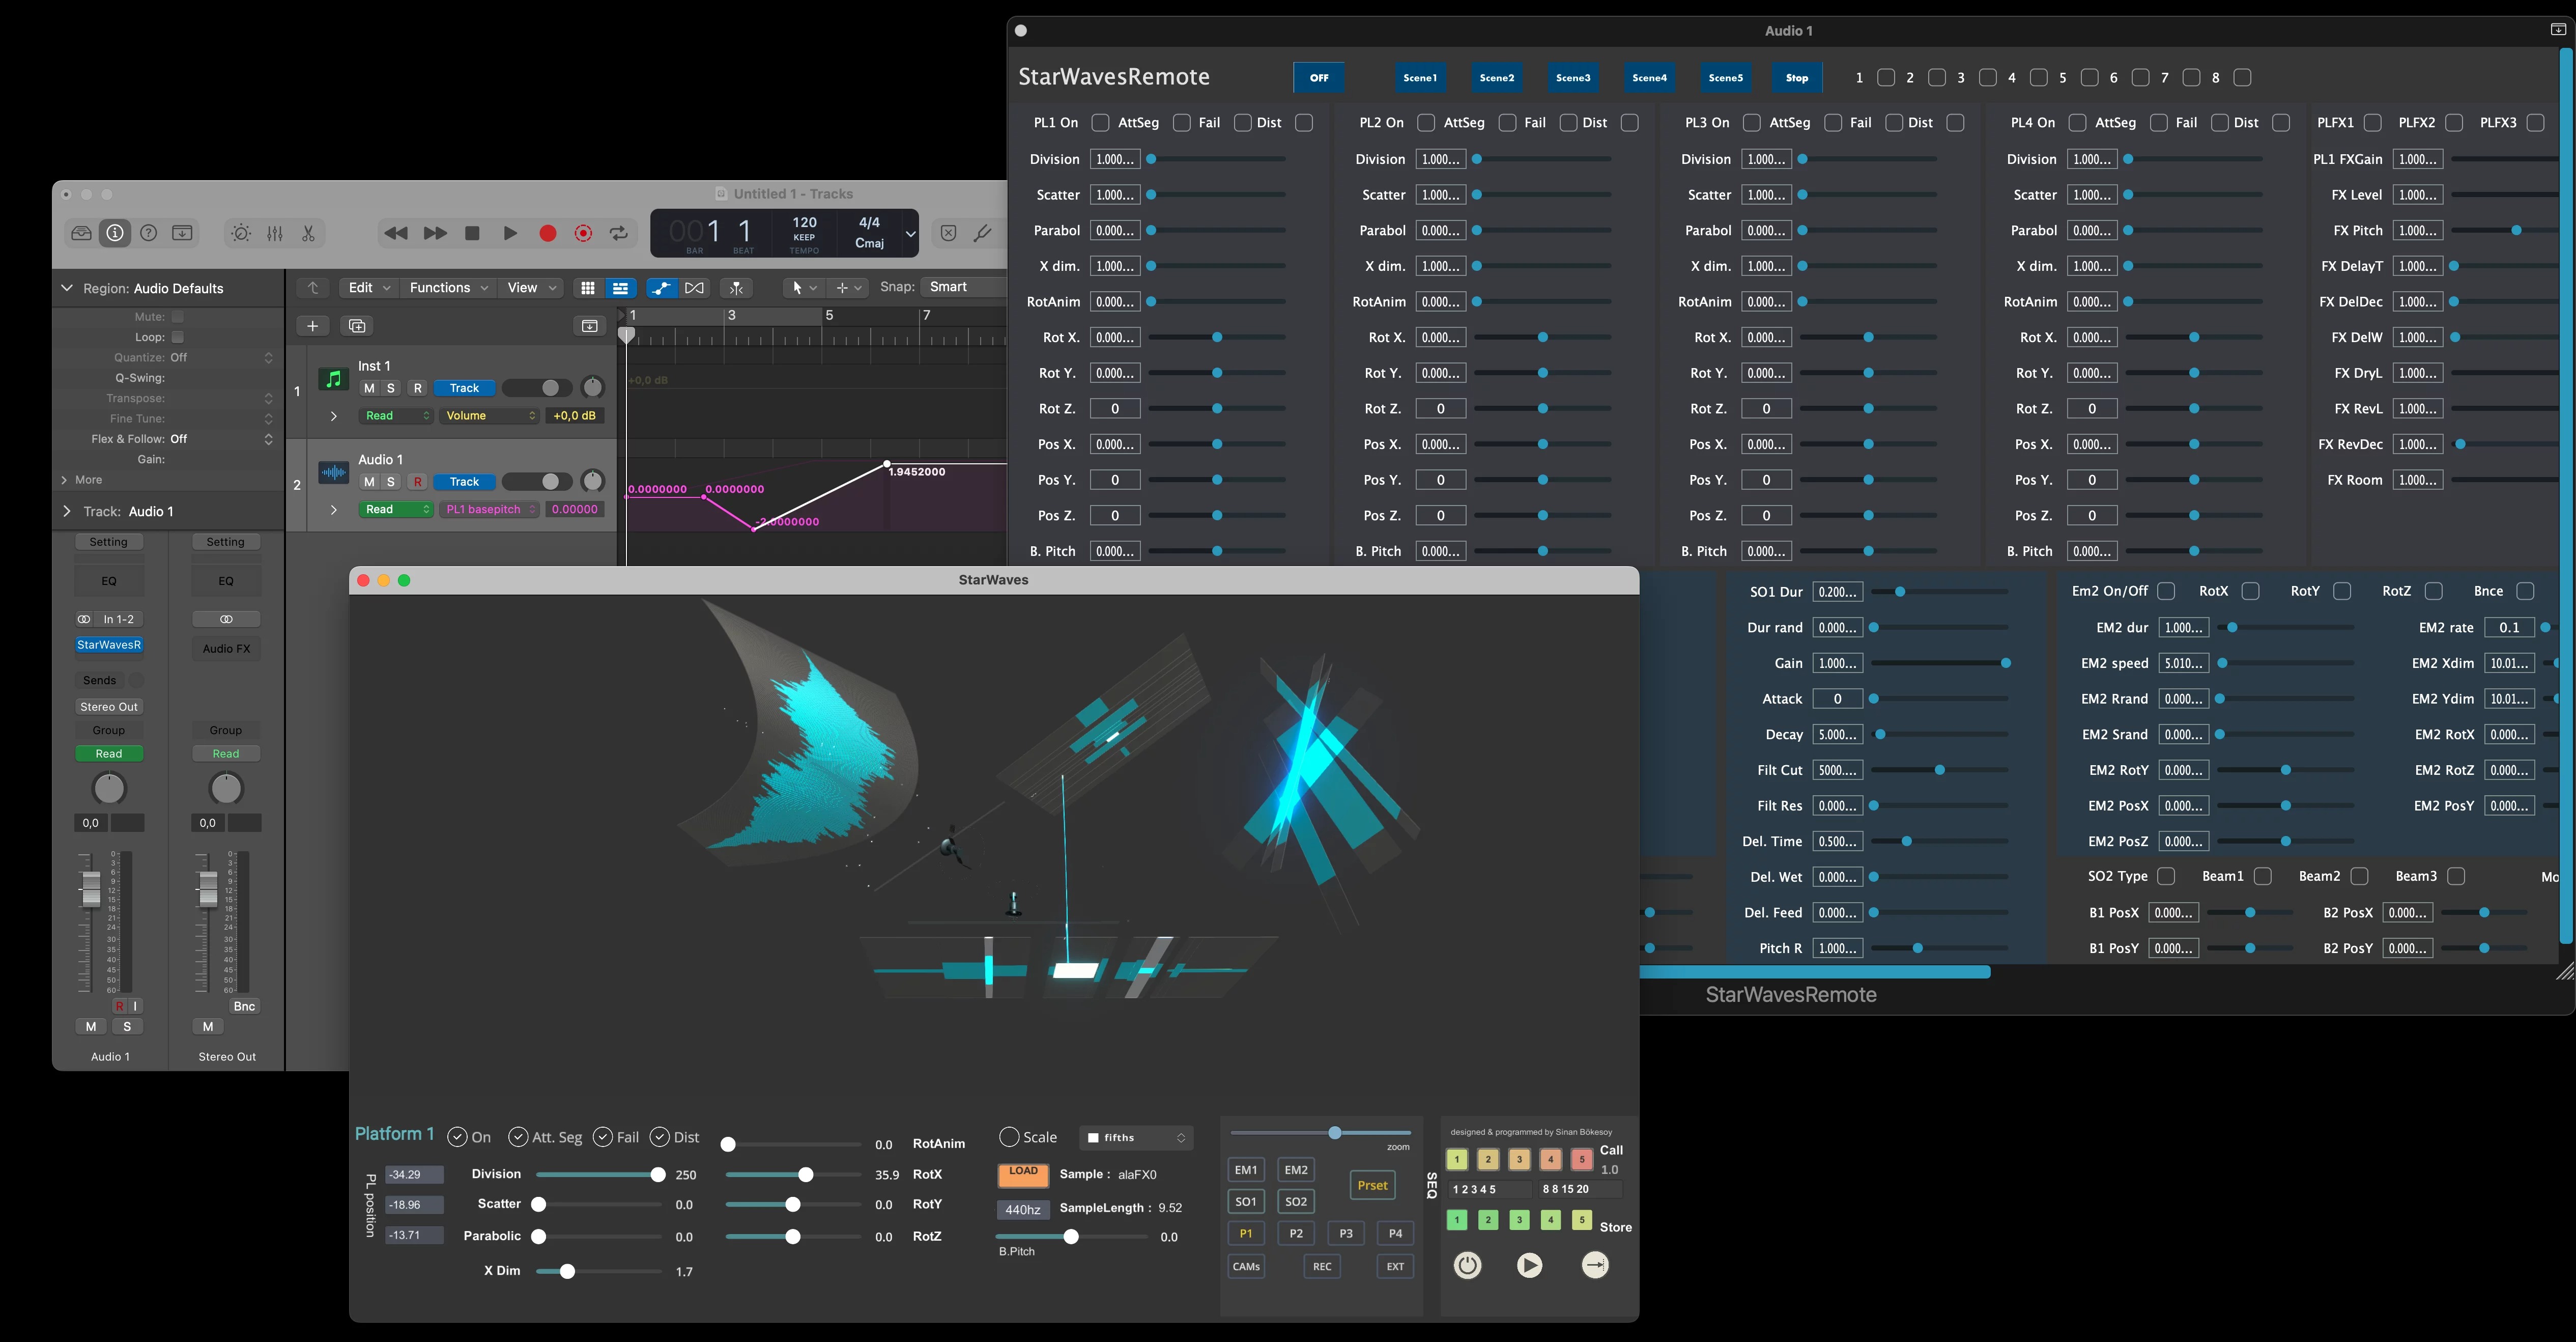
Task: Mute the Audio 1 track in track header
Action: point(369,482)
